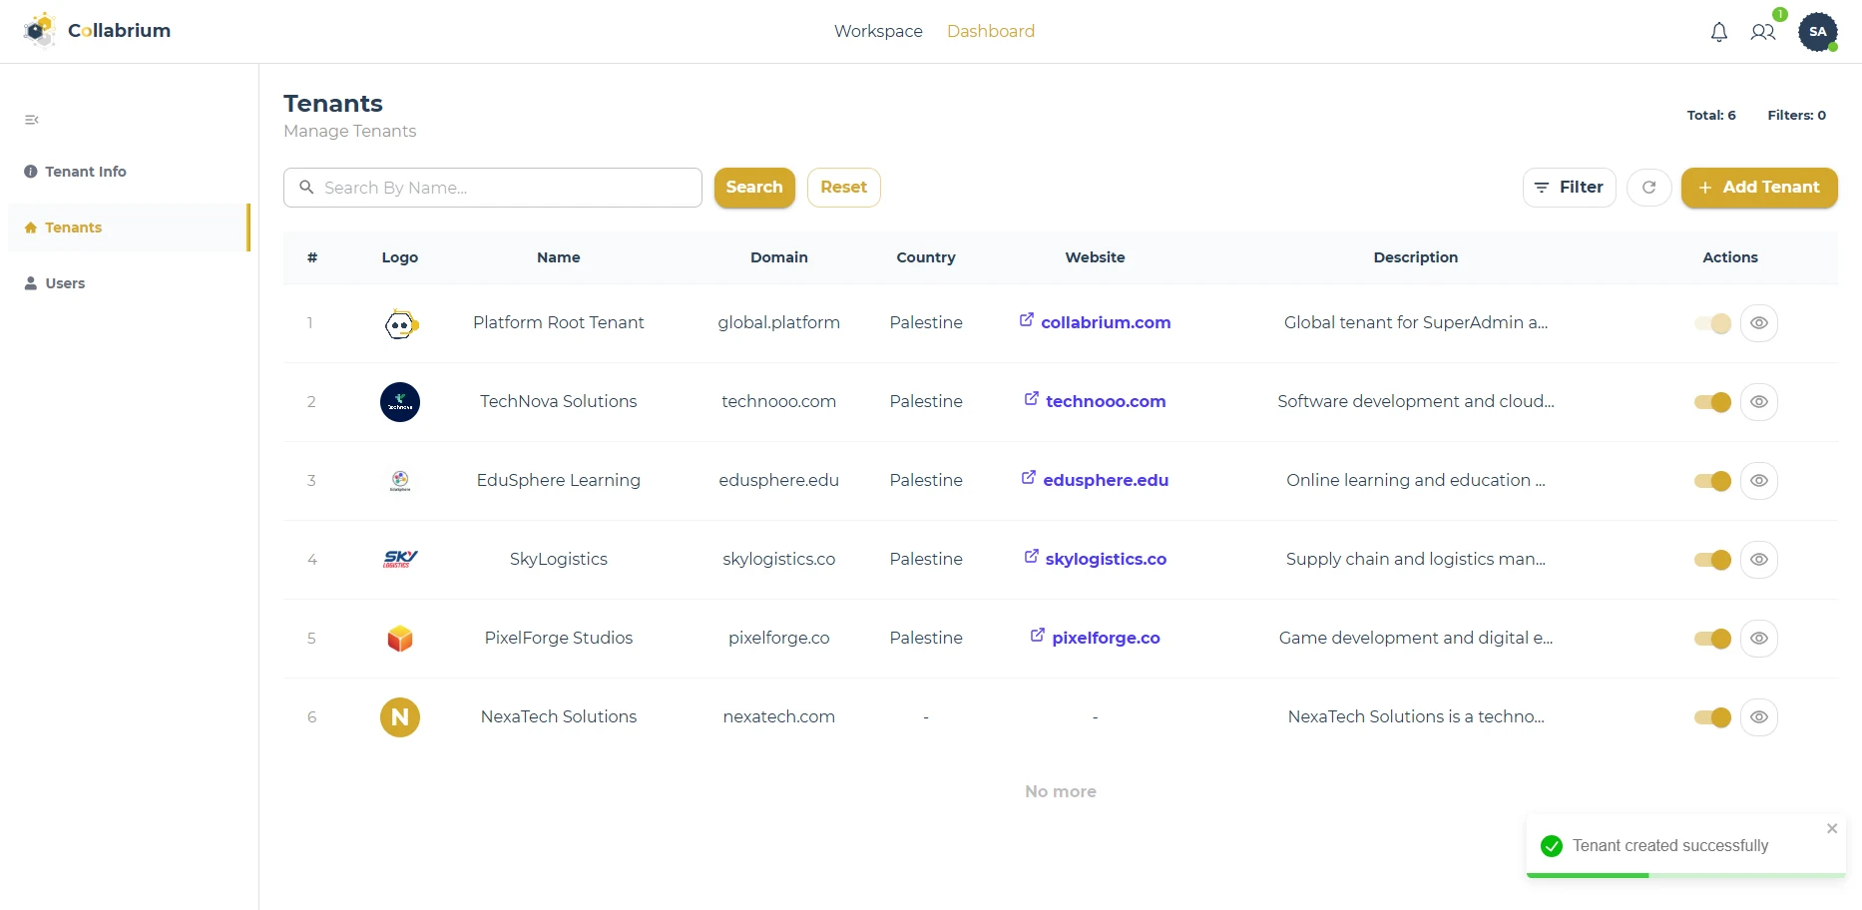The height and width of the screenshot is (910, 1862).
Task: Open collabrium.com website link
Action: (x=1095, y=322)
